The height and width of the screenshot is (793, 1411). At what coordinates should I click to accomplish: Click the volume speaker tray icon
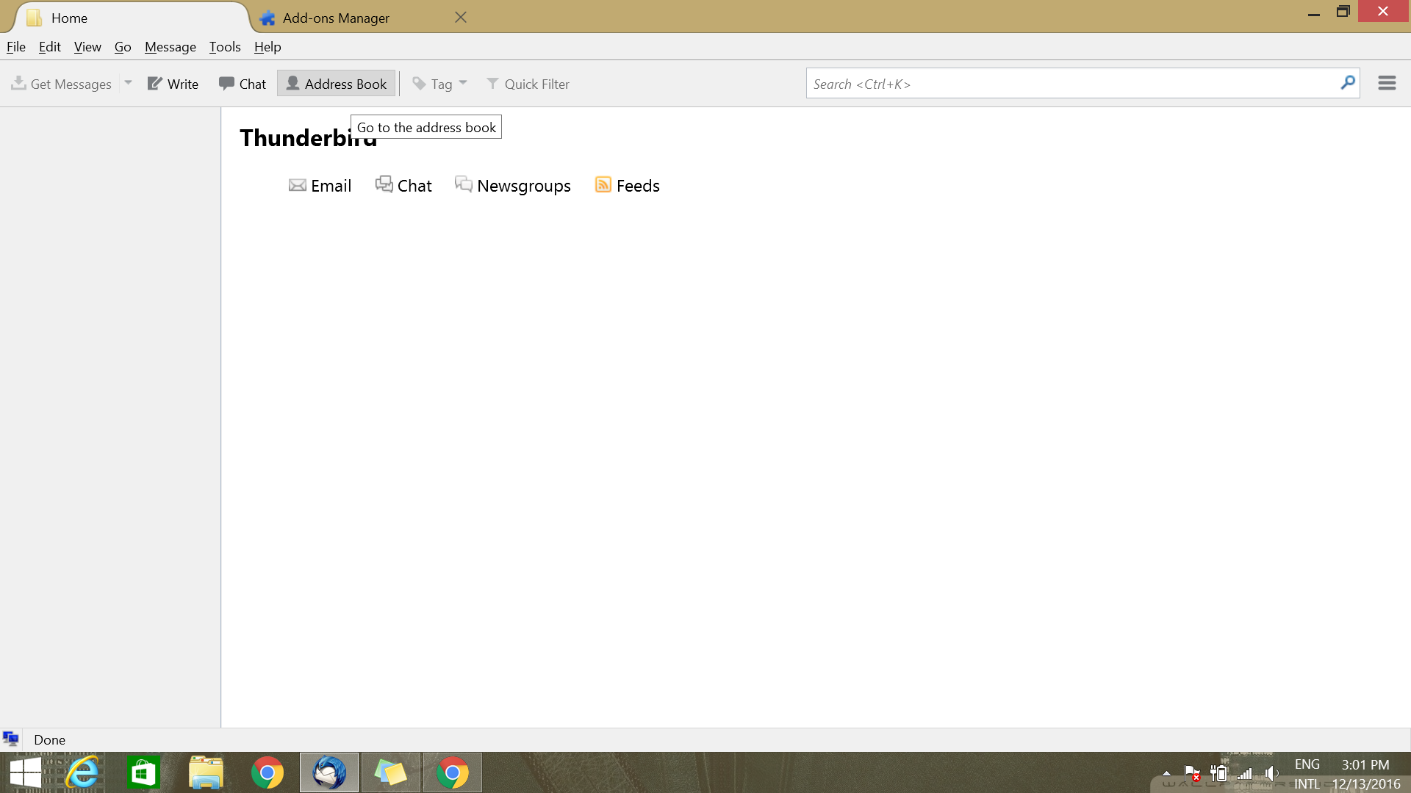[x=1271, y=773]
